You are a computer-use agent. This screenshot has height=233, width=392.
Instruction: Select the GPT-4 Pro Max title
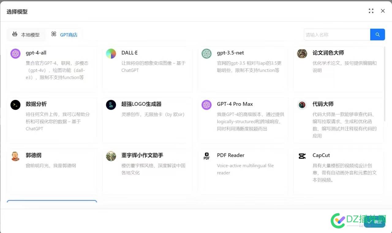235,104
